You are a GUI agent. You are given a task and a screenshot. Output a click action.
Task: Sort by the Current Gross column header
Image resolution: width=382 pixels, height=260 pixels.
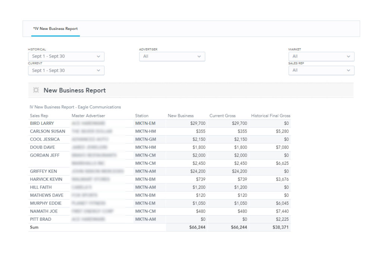click(222, 115)
